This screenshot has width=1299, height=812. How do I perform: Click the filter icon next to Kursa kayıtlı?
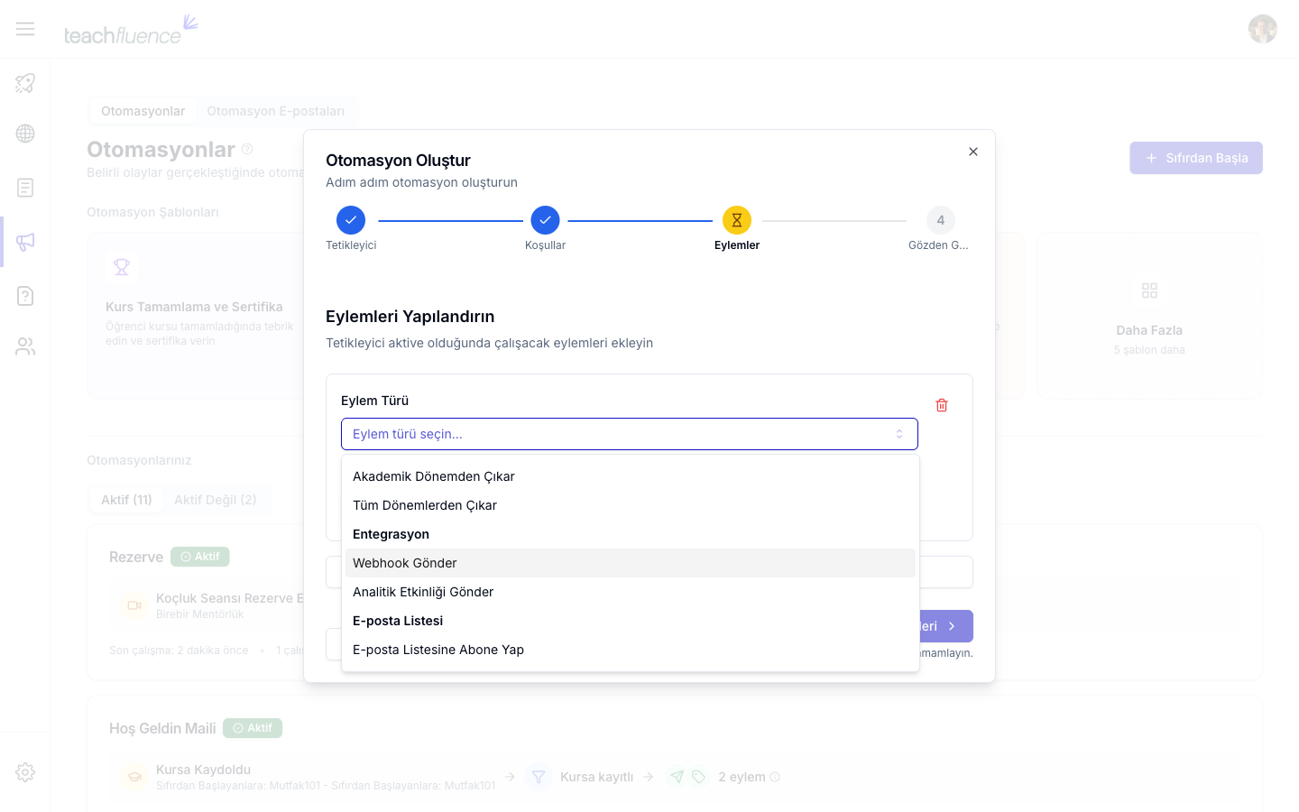click(539, 777)
